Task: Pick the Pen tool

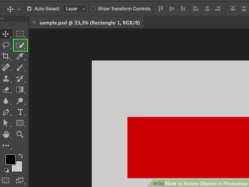Action: pos(6,112)
